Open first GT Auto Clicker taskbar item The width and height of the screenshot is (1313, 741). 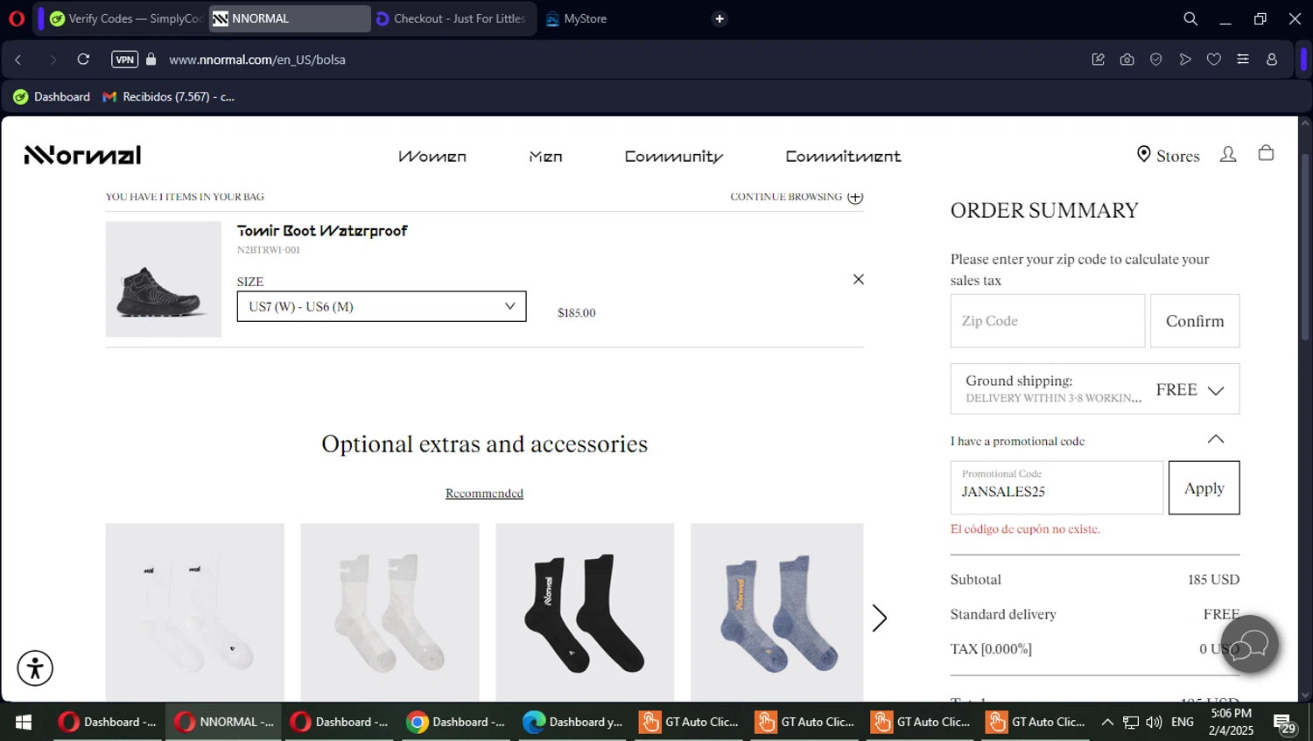click(690, 722)
